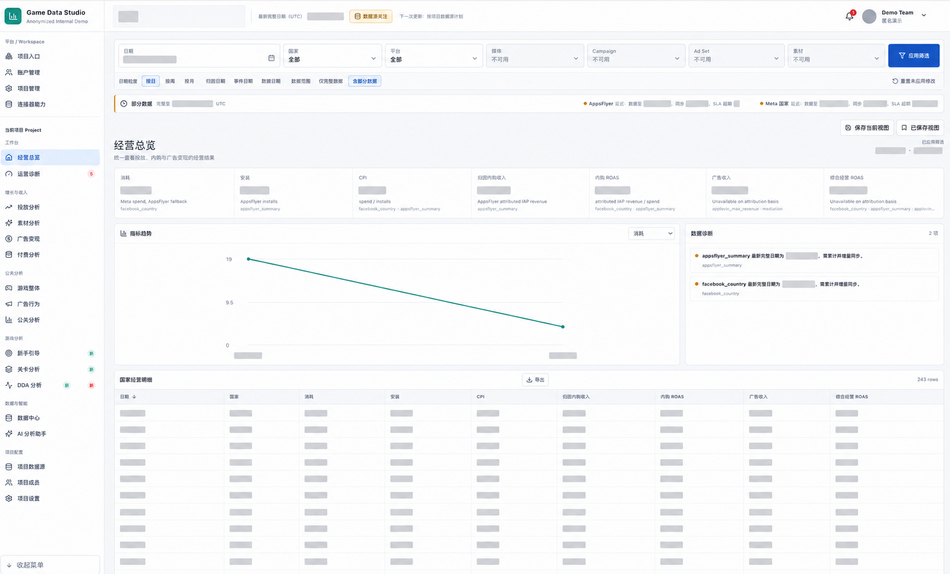Click the 导出 export button
This screenshot has height=574, width=950.
(535, 380)
